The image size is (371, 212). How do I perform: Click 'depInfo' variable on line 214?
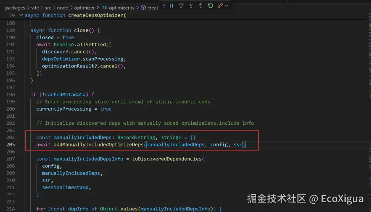[x=78, y=209]
